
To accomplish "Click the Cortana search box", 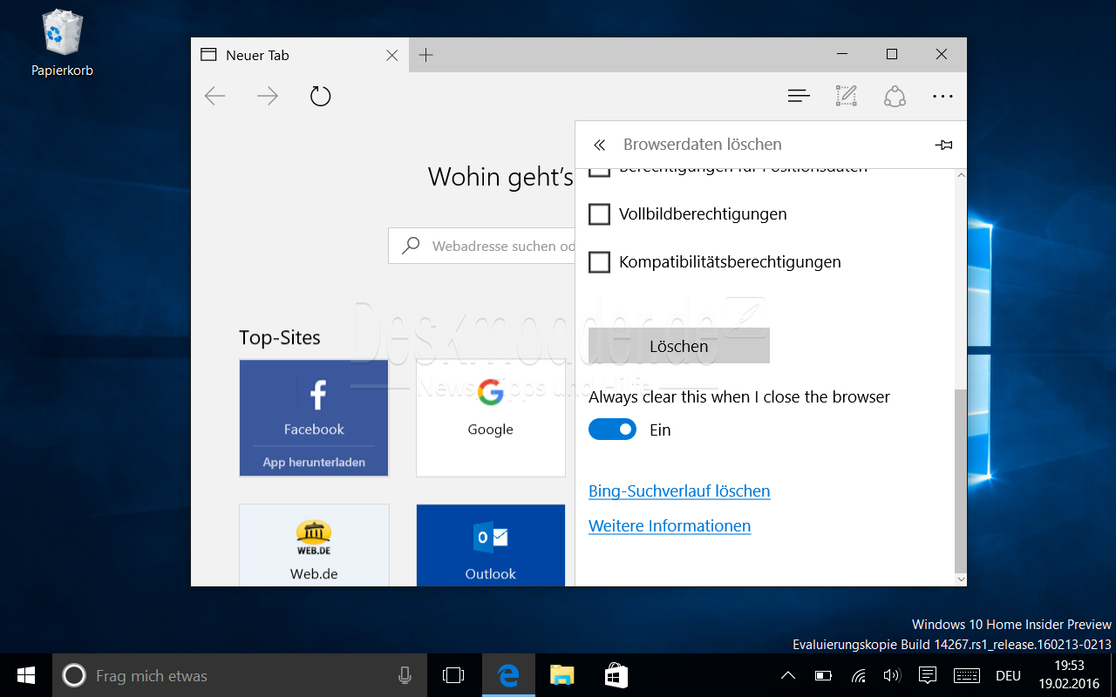I will coord(240,675).
